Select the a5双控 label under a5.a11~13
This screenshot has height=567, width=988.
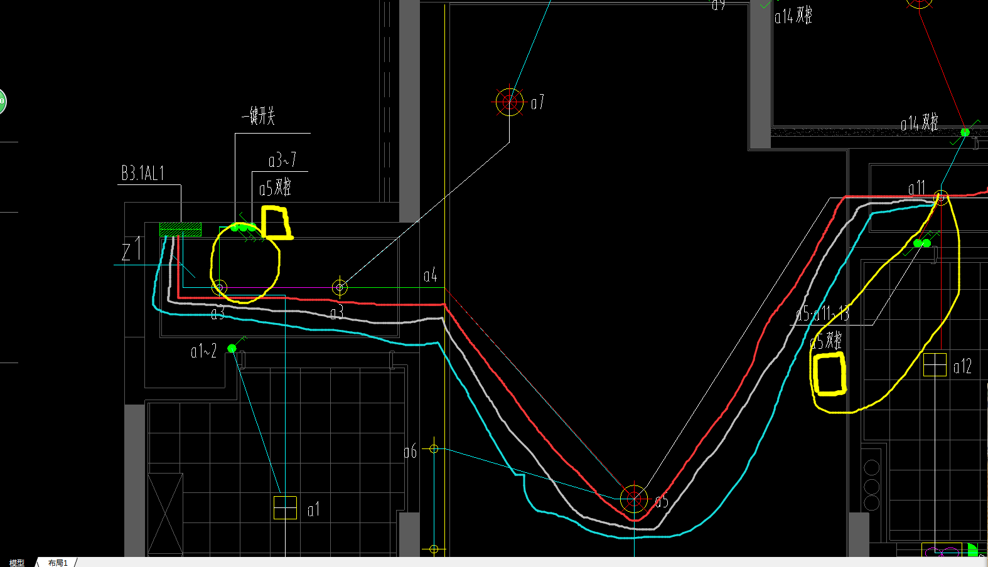coord(826,341)
